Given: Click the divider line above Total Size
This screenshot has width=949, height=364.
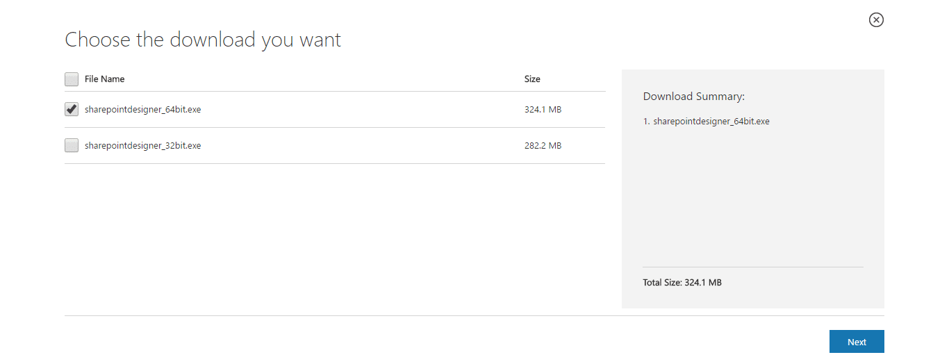Looking at the screenshot, I should coord(753,267).
